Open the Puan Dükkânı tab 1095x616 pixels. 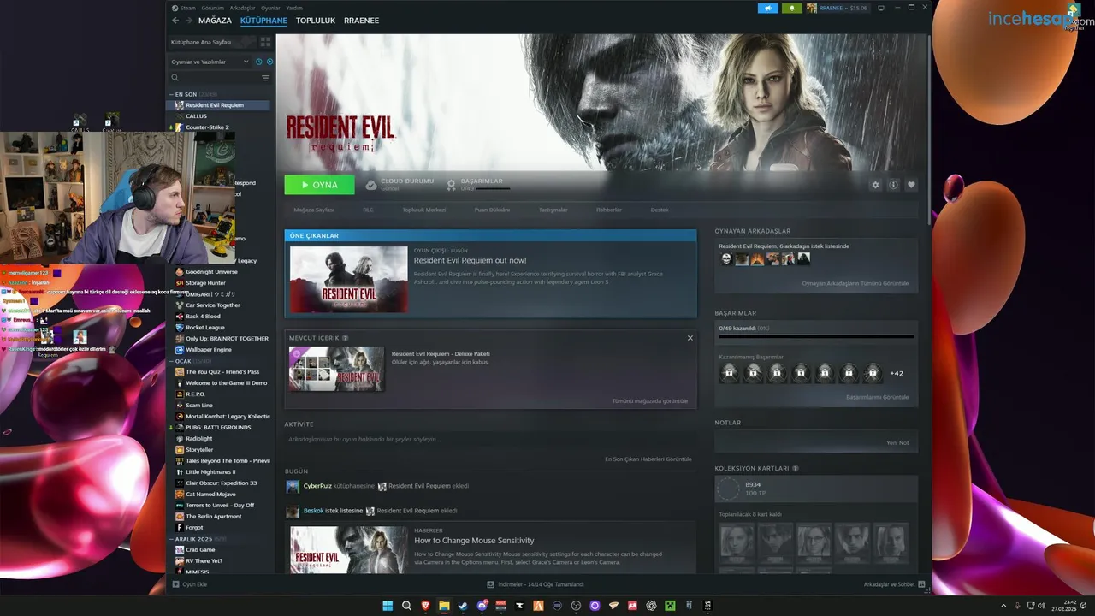point(492,210)
